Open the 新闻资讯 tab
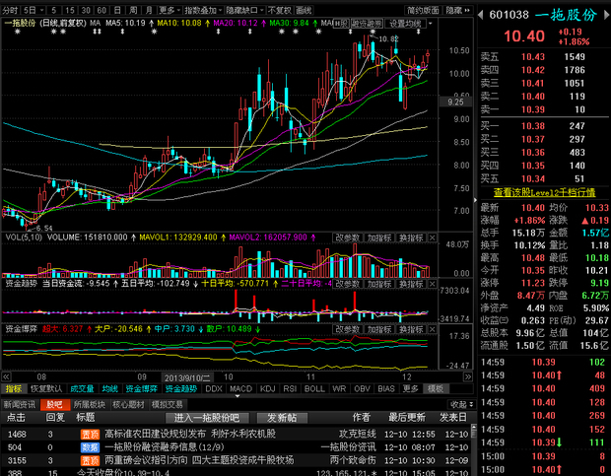The height and width of the screenshot is (476, 611). 20,404
